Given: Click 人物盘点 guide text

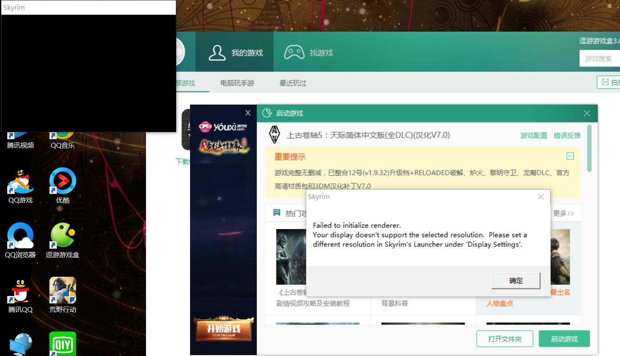Looking at the screenshot, I should click(x=500, y=303).
